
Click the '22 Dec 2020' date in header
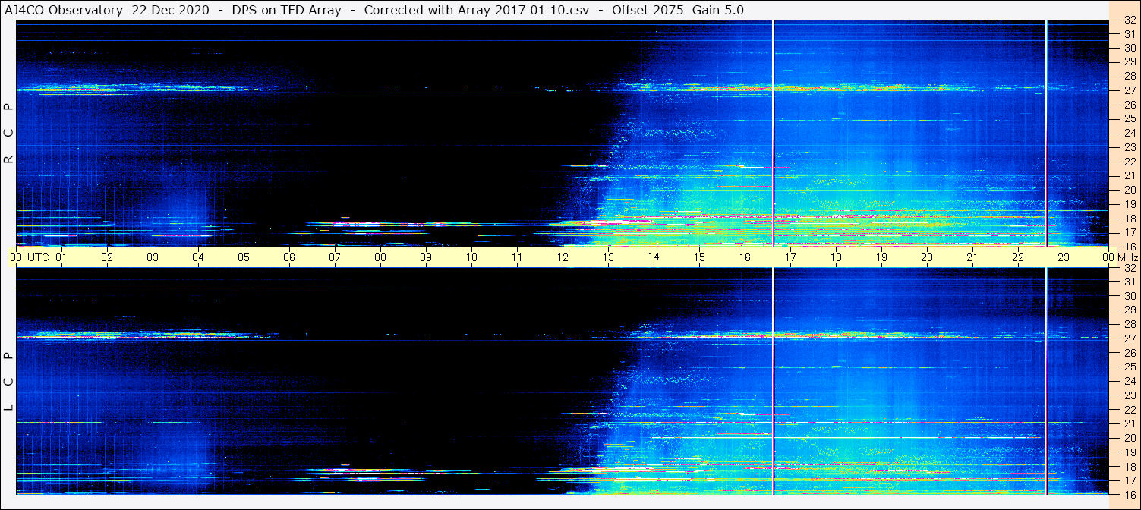[x=171, y=11]
